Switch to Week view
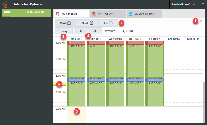The width and height of the screenshot is (207, 125). [65, 23]
